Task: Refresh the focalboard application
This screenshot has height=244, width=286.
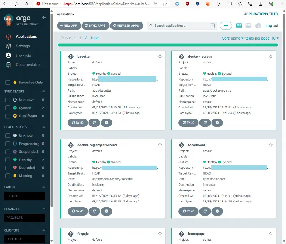Action: [x=205, y=211]
